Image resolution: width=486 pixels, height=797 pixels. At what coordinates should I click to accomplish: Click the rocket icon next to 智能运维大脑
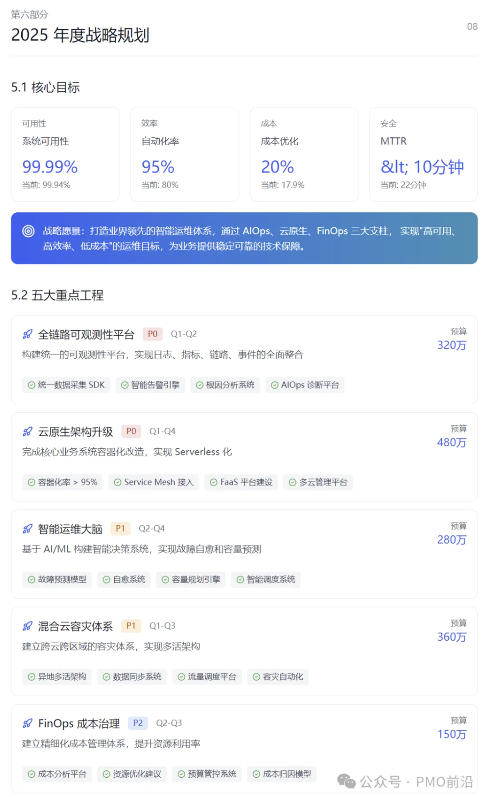(x=28, y=529)
